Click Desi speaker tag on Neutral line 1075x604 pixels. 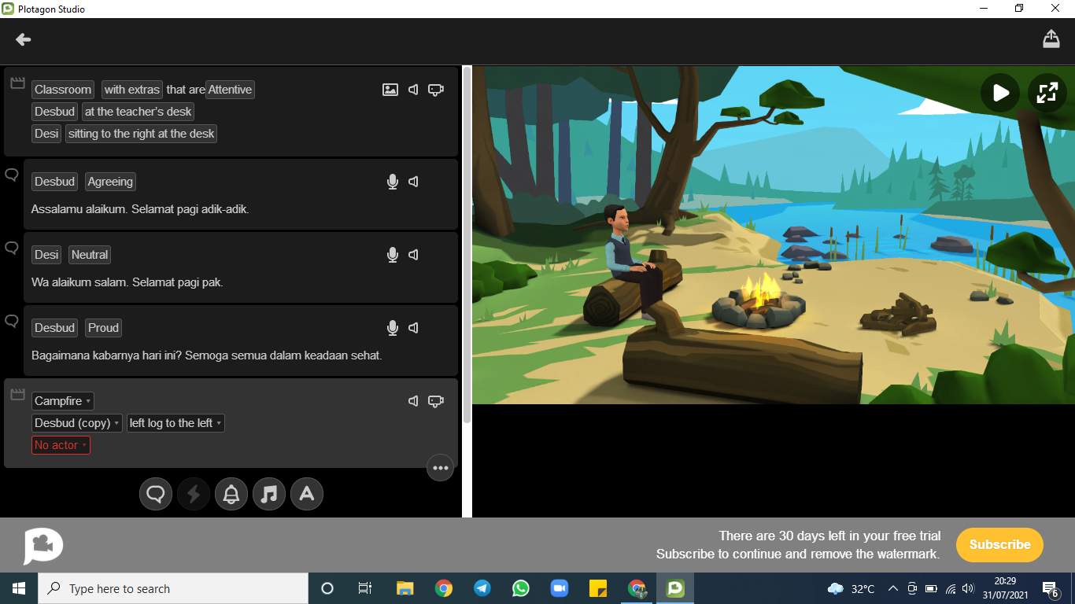coord(46,255)
